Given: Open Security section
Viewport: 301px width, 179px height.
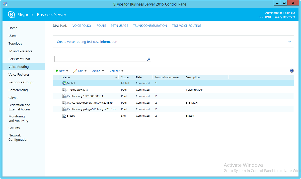Looking at the screenshot, I should click(x=14, y=128).
